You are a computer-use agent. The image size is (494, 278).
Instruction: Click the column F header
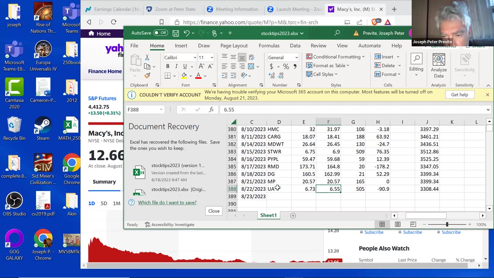(x=328, y=122)
